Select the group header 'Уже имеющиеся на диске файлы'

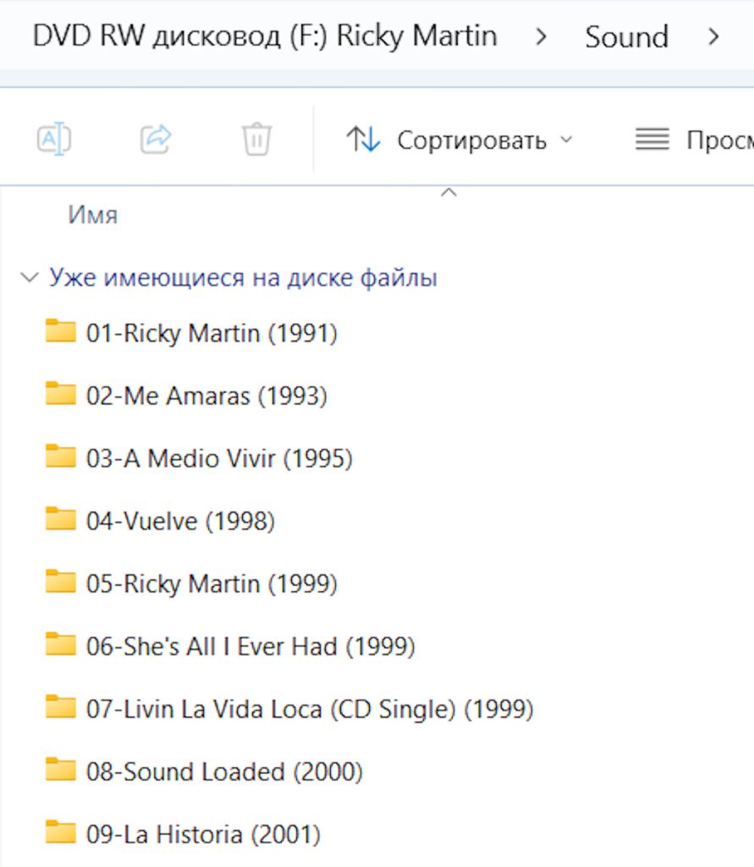coord(243,278)
